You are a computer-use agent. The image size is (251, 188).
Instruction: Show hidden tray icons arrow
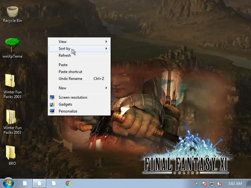click(196, 184)
